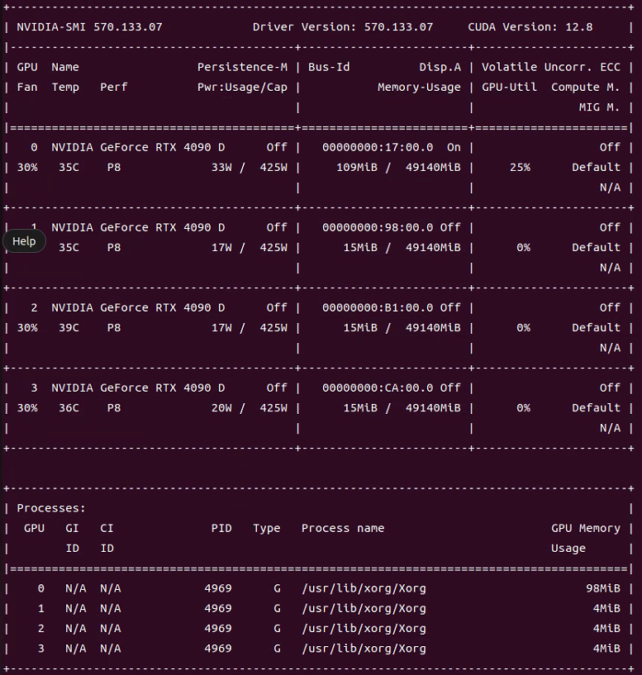Click the GPU 2 name NVIDIA GeForce RTX 4090 D
Viewport: 642px width, 675px height.
[x=138, y=308]
